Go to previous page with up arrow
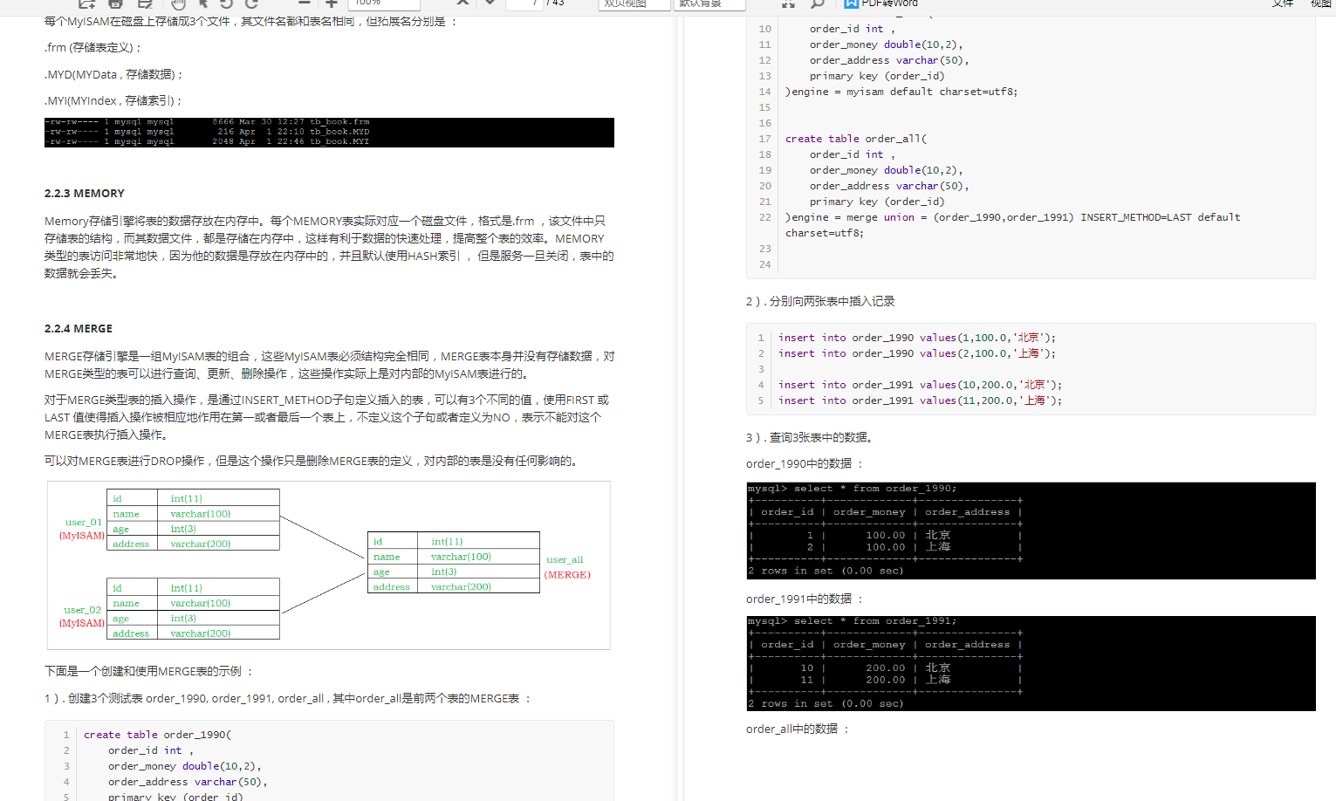The image size is (1336, 801). [x=462, y=4]
